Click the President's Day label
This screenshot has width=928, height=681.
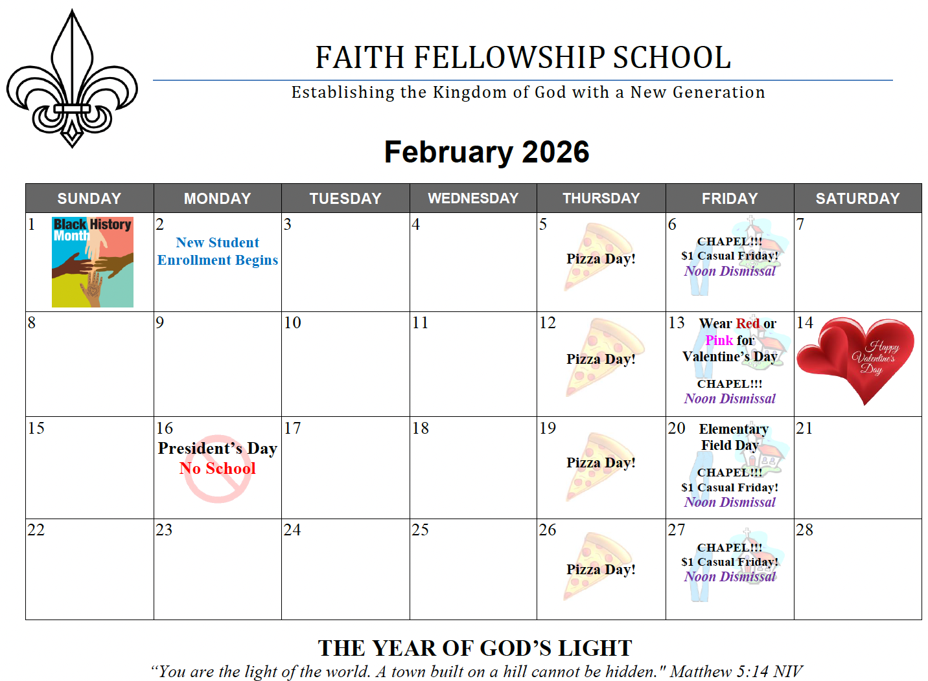point(218,449)
